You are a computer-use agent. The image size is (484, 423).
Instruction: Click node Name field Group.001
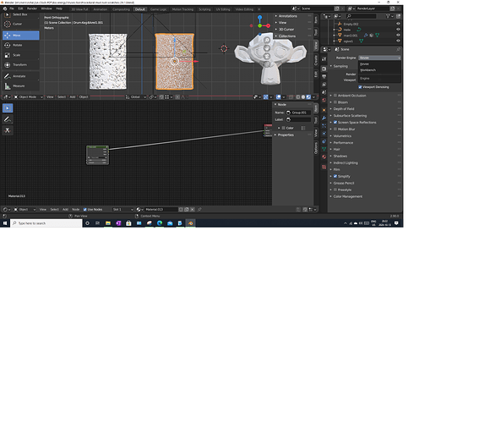[x=298, y=113]
